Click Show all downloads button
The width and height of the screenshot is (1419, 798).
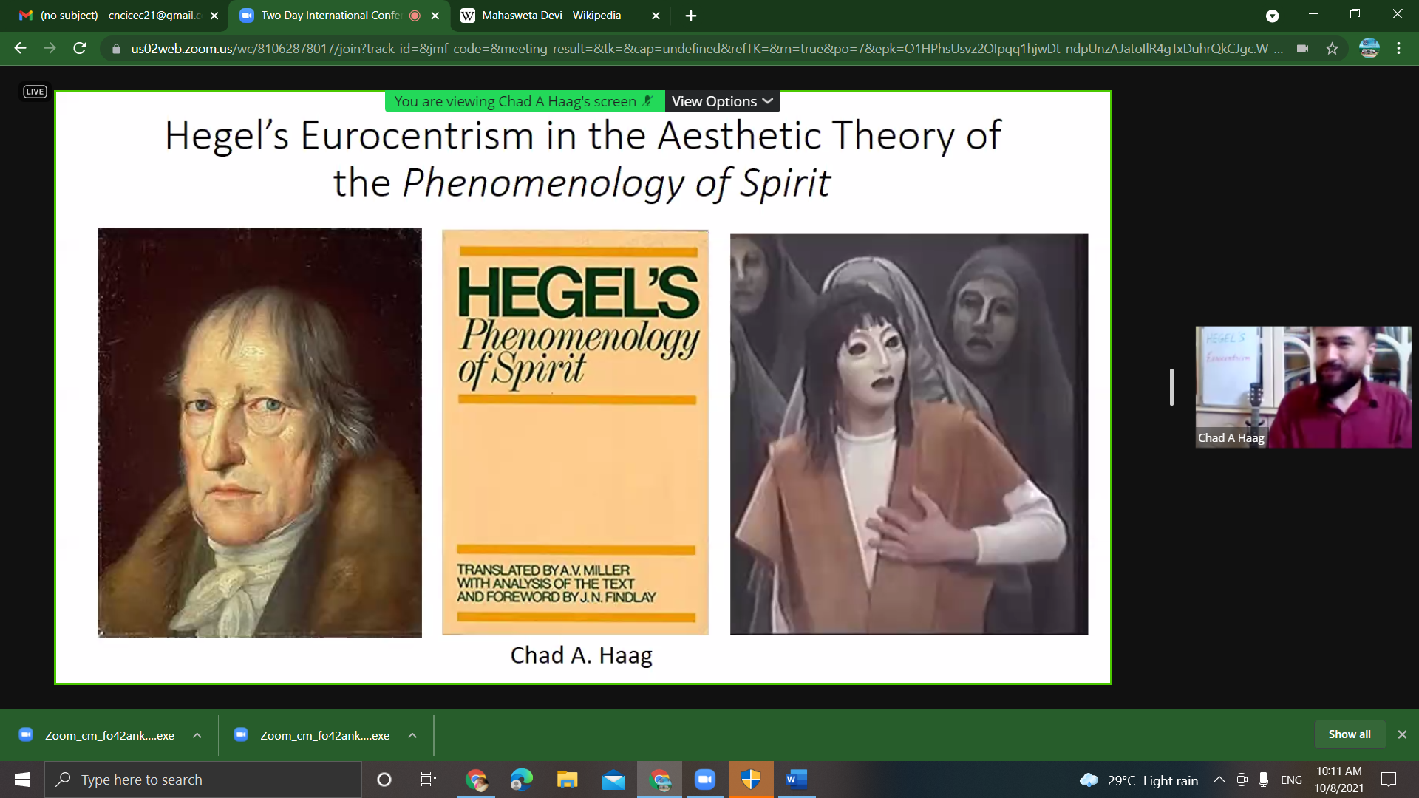click(x=1349, y=734)
